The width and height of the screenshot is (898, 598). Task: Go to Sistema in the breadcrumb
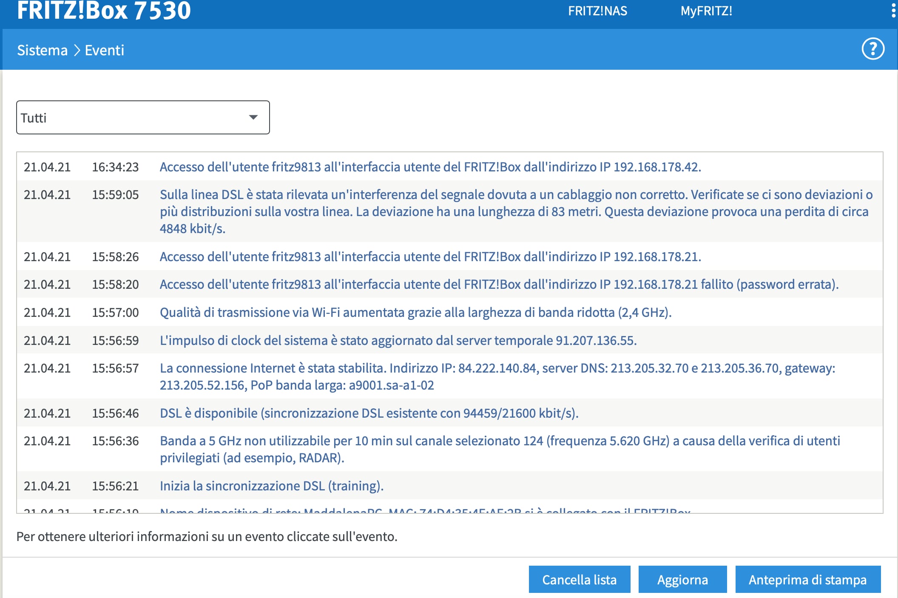pos(42,50)
